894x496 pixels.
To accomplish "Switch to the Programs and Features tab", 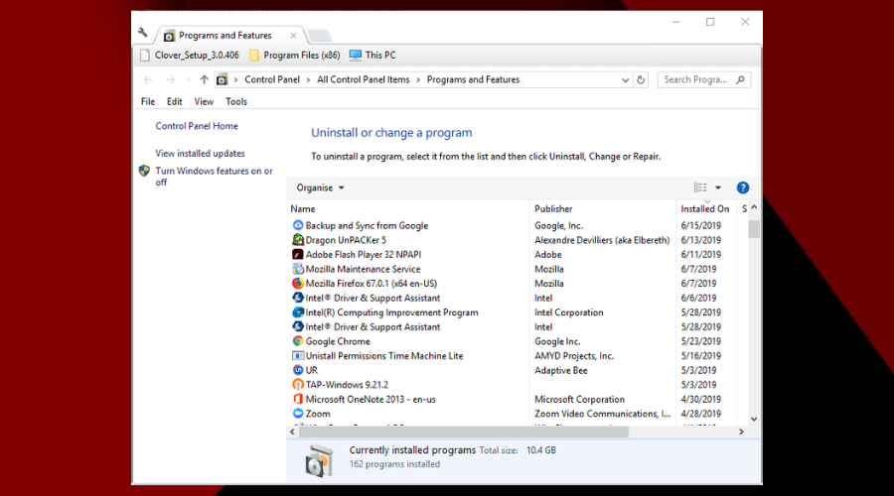I will coord(226,36).
